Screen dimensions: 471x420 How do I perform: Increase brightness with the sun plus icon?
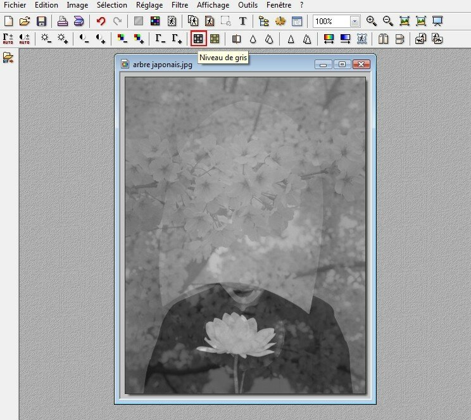click(x=63, y=39)
